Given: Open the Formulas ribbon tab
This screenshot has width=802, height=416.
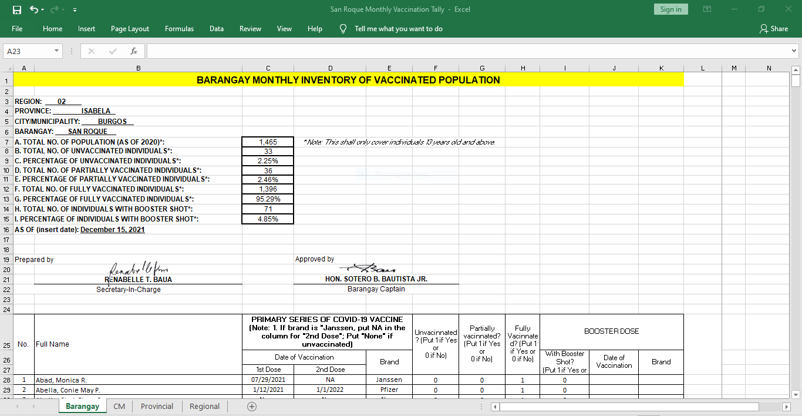Looking at the screenshot, I should pos(179,29).
